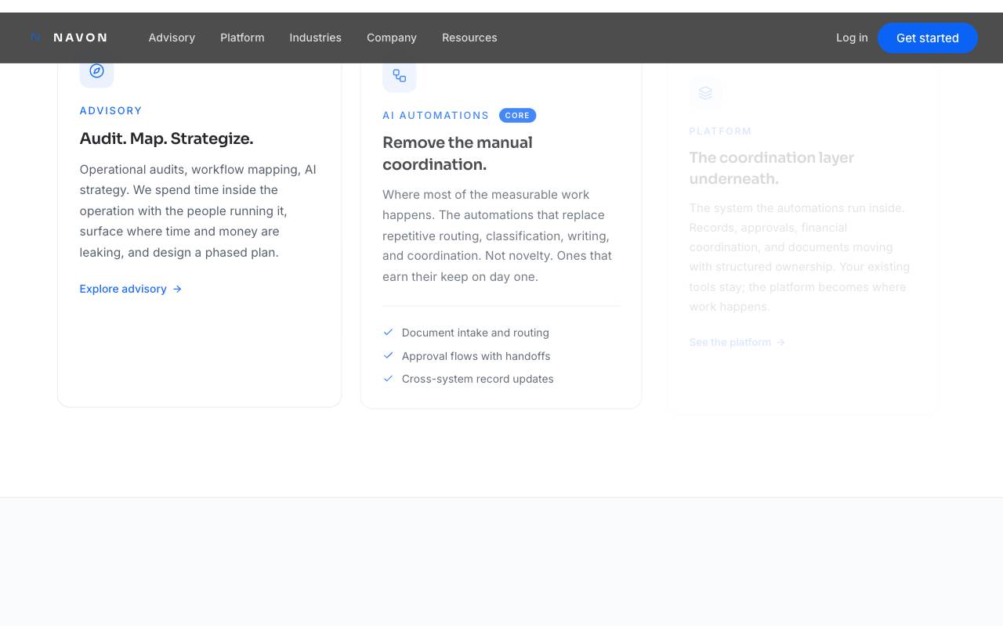The image size is (1003, 626).
Task: Click the paragraph starting Operational audits, workflow mapping
Action: tap(198, 210)
